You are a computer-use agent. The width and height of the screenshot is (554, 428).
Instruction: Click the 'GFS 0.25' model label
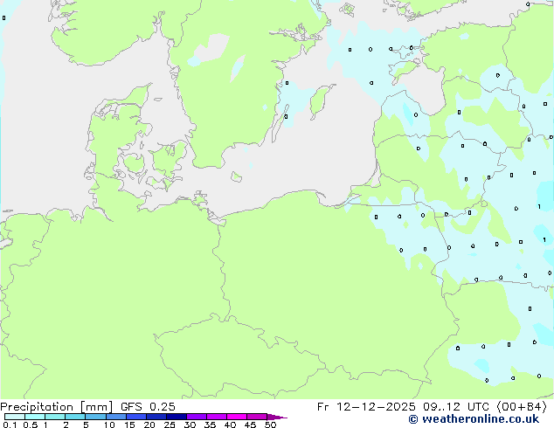[148, 407]
